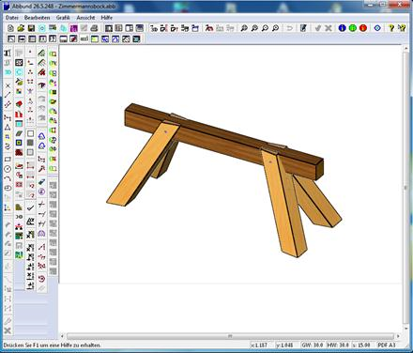413x353 pixels.
Task: Click the large X icon at bottom left
Action: click(8, 330)
